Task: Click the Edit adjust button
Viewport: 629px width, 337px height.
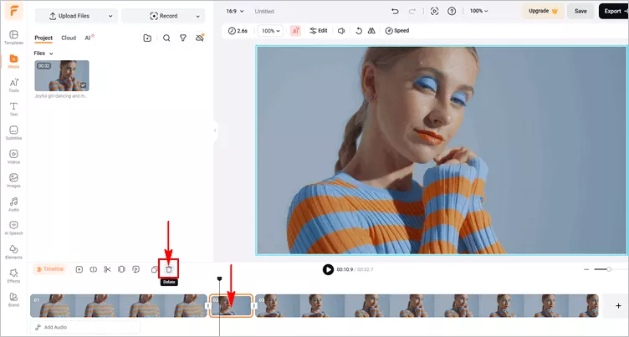Action: point(319,31)
